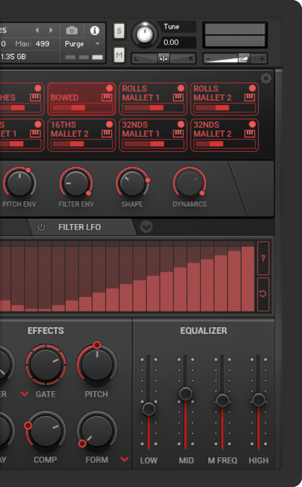Expand the GATE effect chevron
This screenshot has width=302, height=487.
tap(24, 394)
